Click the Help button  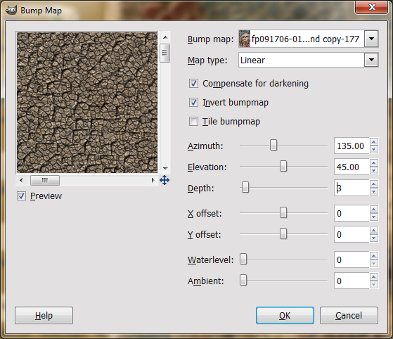pyautogui.click(x=44, y=315)
